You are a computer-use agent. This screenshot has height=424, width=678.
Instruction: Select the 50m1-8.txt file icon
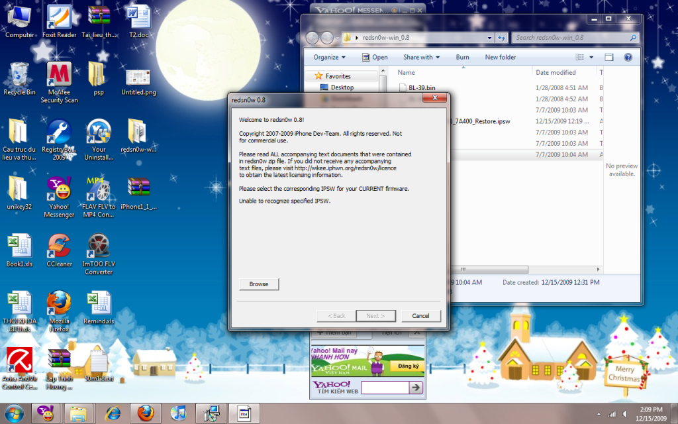coord(99,365)
